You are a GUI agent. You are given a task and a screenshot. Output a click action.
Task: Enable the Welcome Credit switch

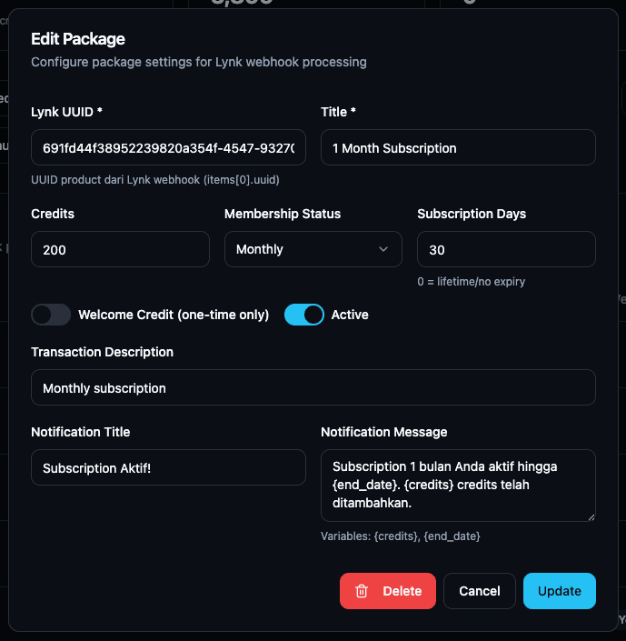pyautogui.click(x=51, y=315)
